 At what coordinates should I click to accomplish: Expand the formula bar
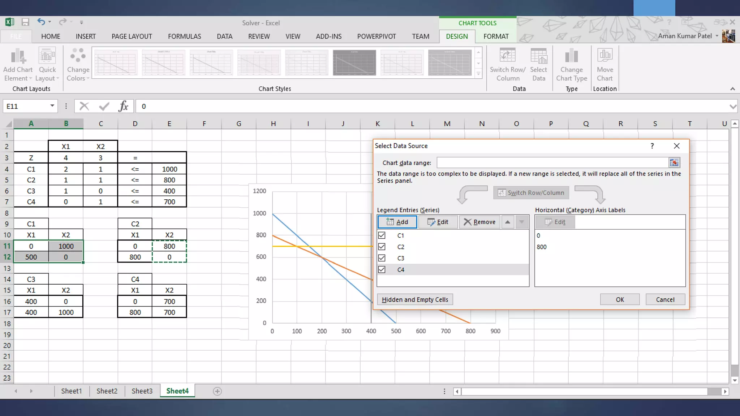pos(733,107)
